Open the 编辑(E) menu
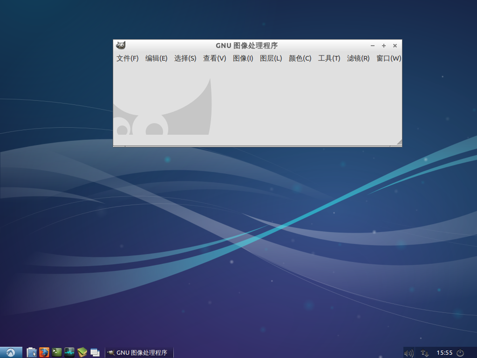Image resolution: width=477 pixels, height=358 pixels. pos(157,58)
